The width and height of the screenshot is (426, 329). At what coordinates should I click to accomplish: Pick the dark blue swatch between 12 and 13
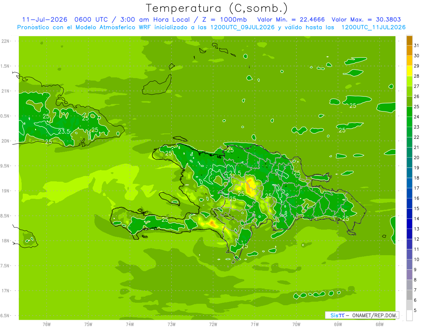[x=409, y=234]
